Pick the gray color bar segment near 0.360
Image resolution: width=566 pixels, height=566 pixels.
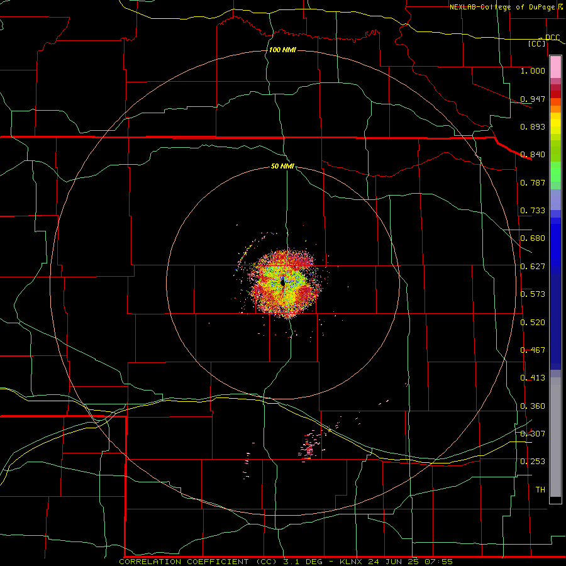(x=555, y=437)
